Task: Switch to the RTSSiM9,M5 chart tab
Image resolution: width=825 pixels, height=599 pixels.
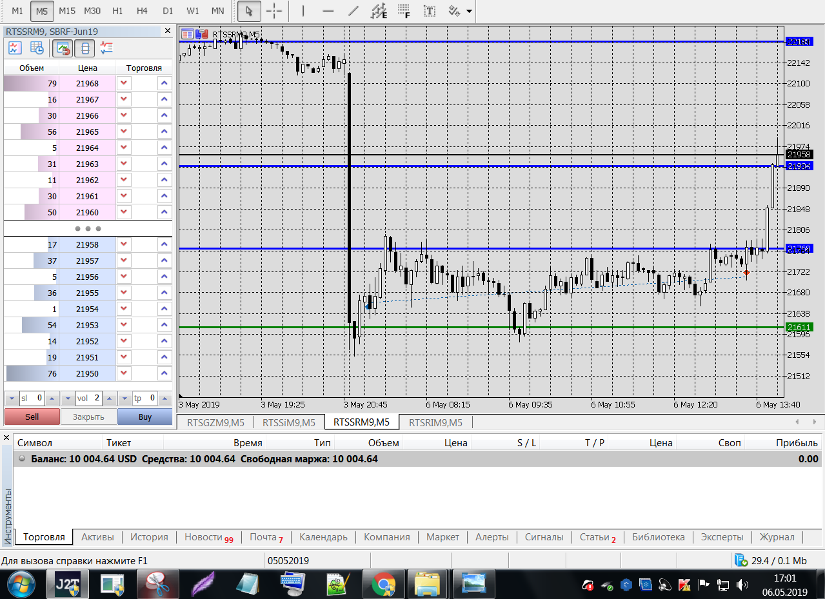Action: tap(288, 422)
